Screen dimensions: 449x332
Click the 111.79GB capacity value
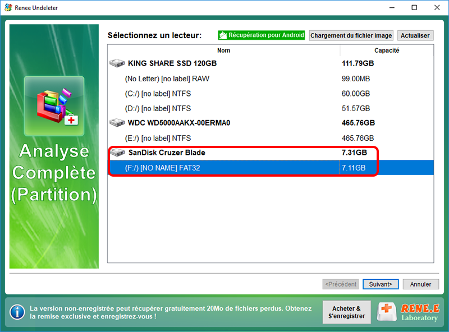(x=358, y=63)
